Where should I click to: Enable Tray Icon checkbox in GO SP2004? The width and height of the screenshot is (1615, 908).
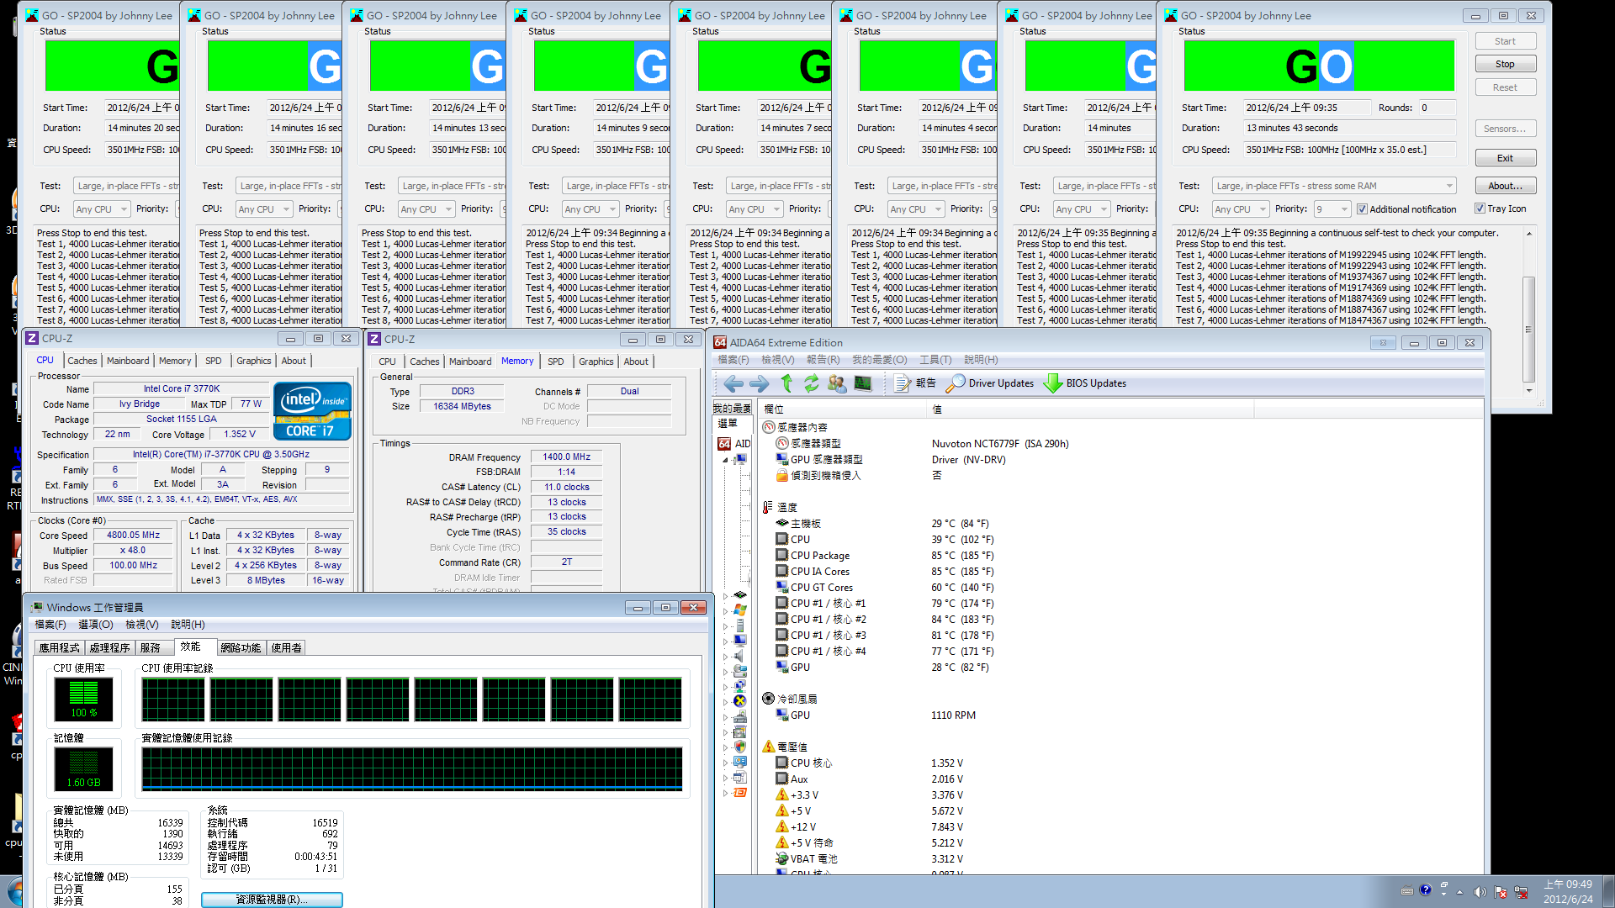1482,209
